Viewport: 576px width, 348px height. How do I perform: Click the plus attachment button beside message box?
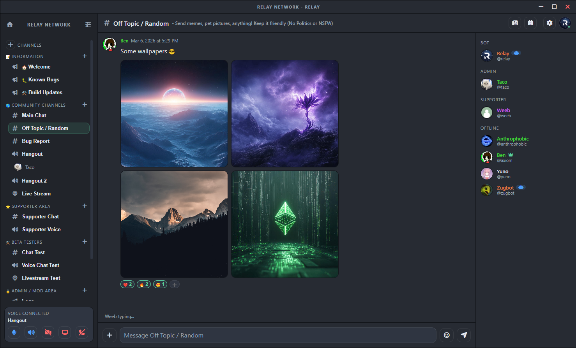(110, 335)
